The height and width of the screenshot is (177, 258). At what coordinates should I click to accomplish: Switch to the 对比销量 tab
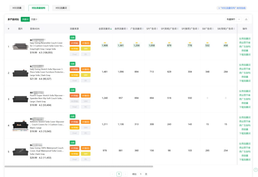17,8
